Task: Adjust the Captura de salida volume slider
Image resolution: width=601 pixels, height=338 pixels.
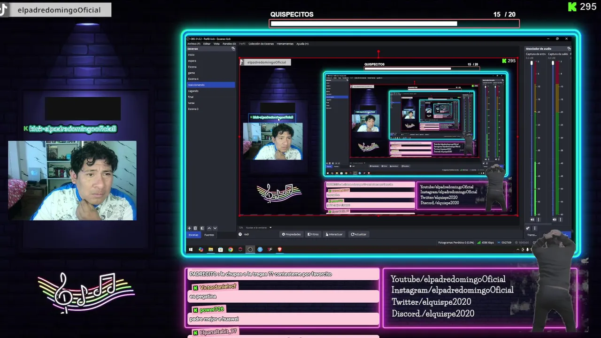Action: coord(553,63)
